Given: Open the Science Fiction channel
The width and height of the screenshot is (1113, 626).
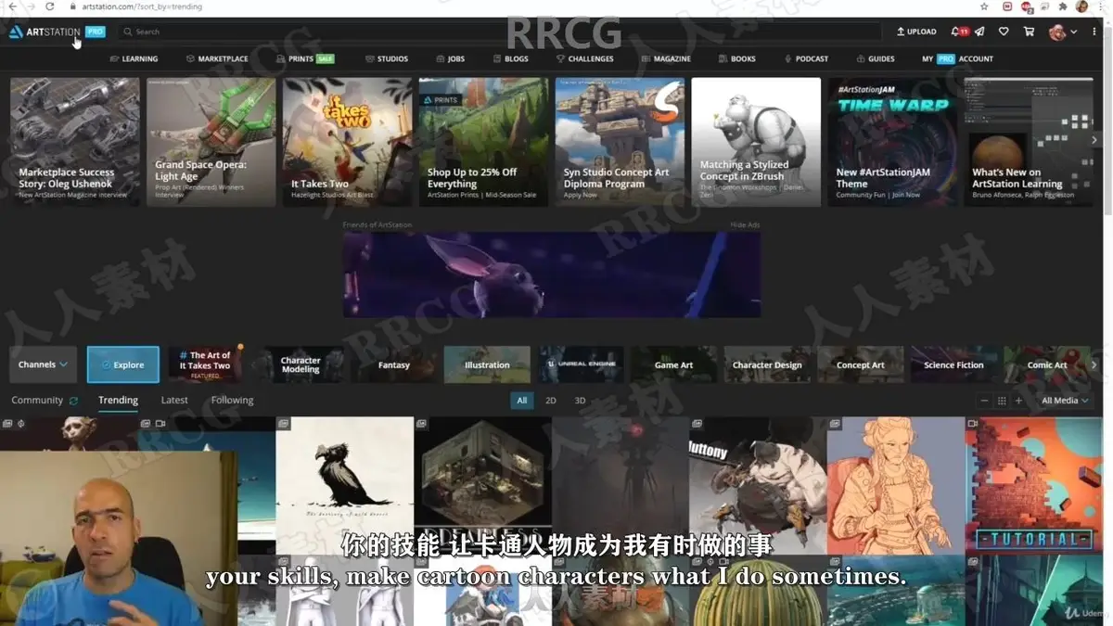Looking at the screenshot, I should (953, 364).
